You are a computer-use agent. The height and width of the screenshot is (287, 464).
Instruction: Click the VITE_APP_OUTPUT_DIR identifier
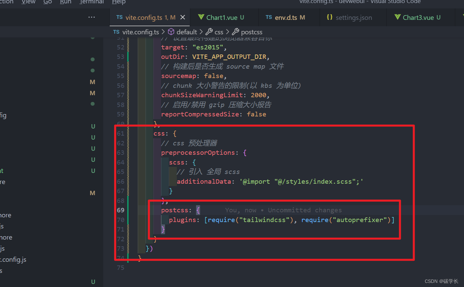229,57
